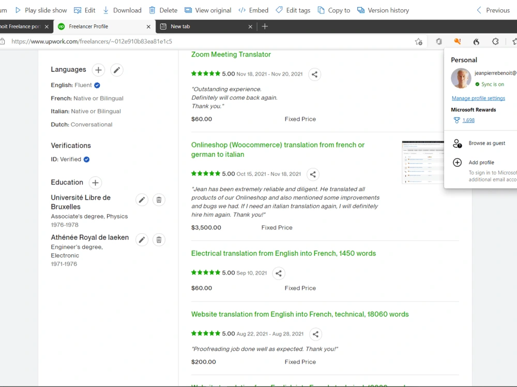Open Website translation 18060 words job link

(300, 314)
